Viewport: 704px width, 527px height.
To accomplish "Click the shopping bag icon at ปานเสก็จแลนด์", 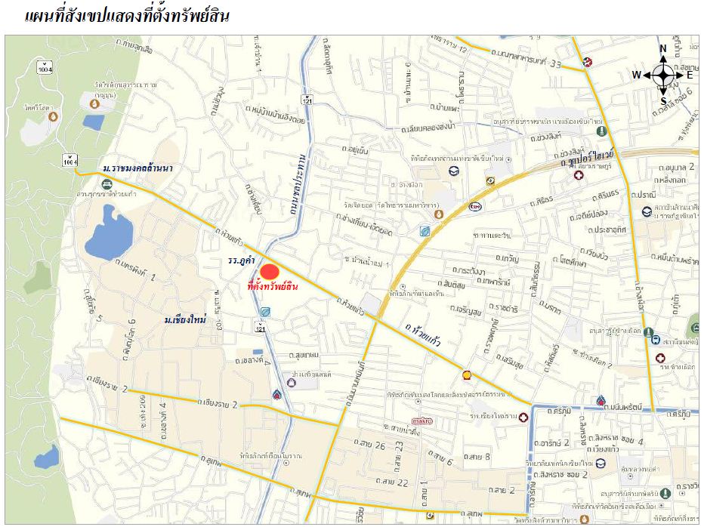I will coord(292,383).
